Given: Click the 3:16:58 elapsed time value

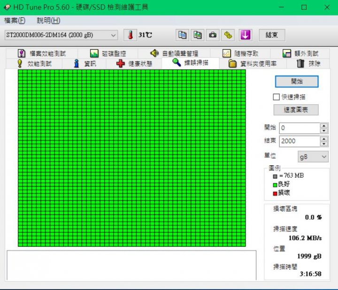Looking at the screenshot, I should pos(310,274).
